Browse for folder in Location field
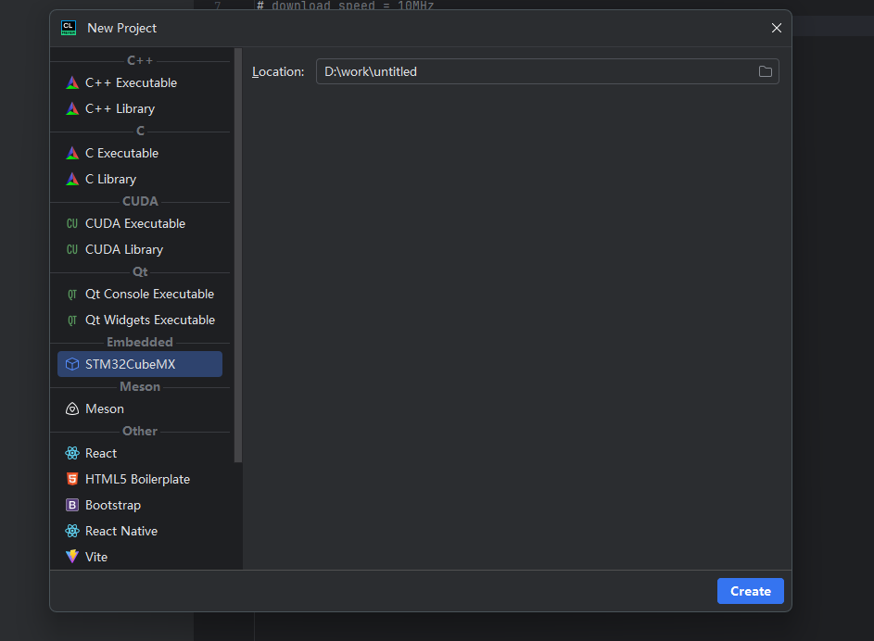This screenshot has height=641, width=874. click(x=766, y=71)
